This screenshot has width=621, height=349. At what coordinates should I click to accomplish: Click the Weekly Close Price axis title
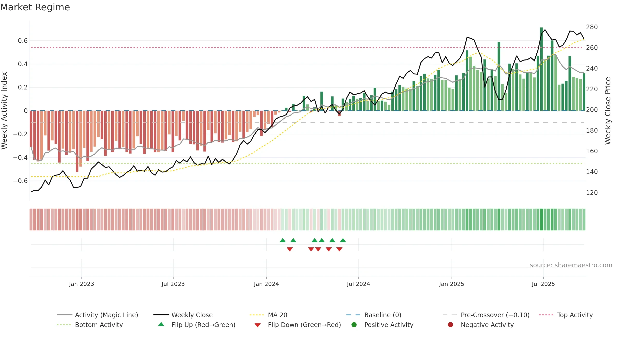(608, 111)
